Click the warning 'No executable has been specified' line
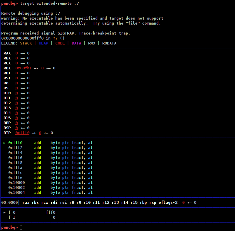The image size is (235, 231). (x=82, y=18)
